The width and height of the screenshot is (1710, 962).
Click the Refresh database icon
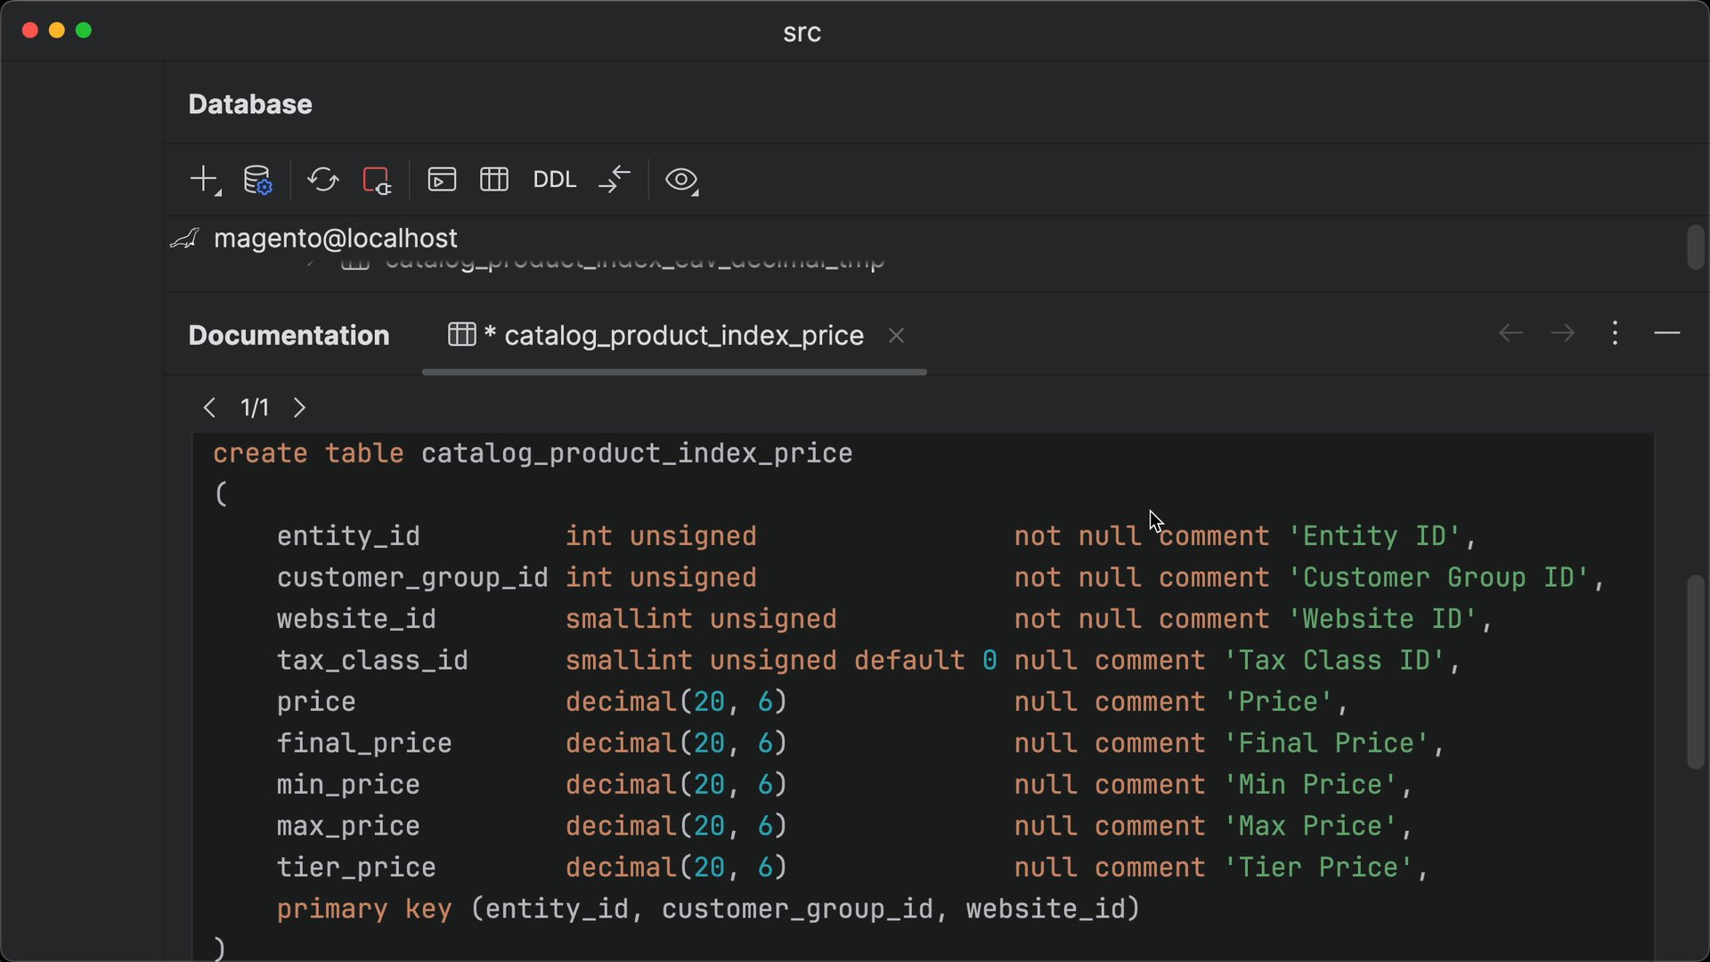coord(323,180)
